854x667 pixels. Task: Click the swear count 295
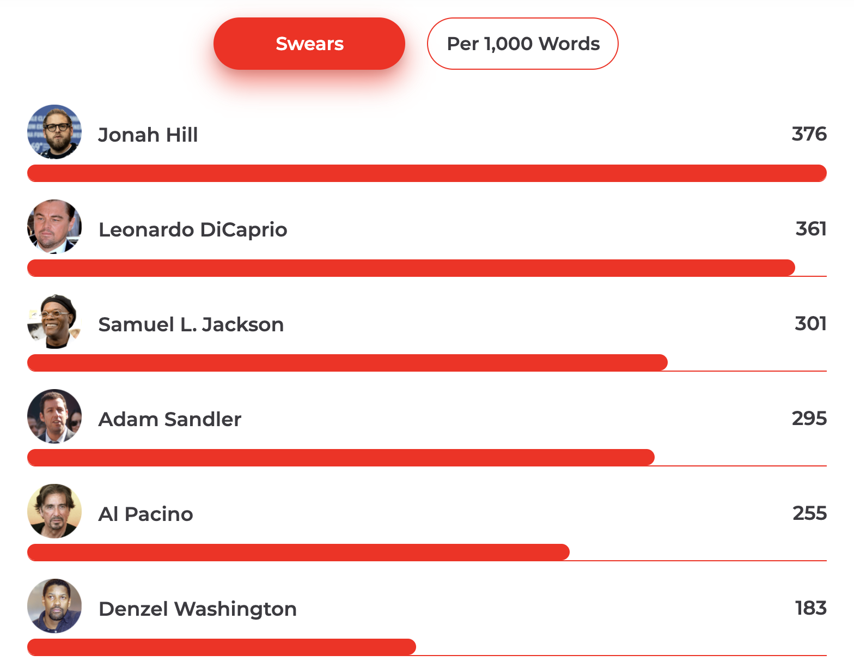coord(809,419)
